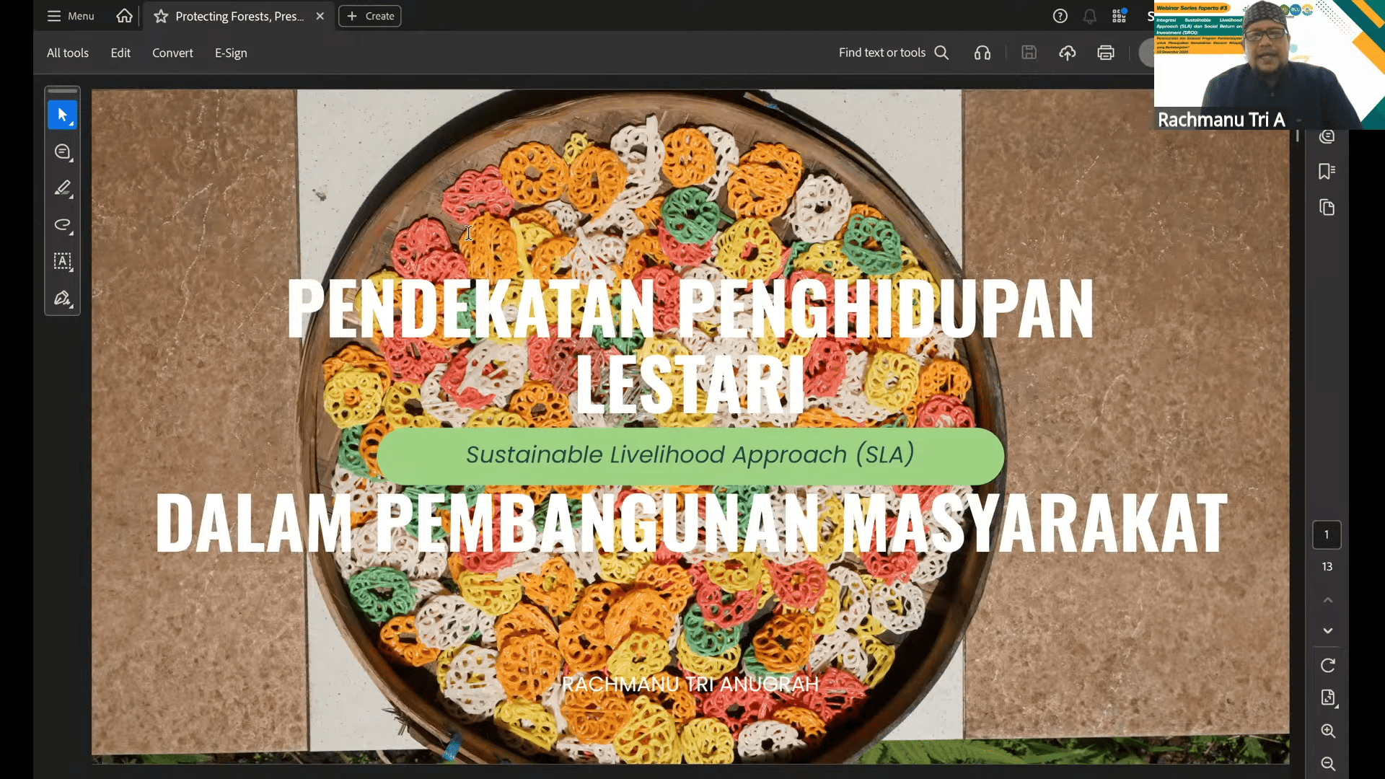Zoom out with the magnifier minus

[1327, 763]
